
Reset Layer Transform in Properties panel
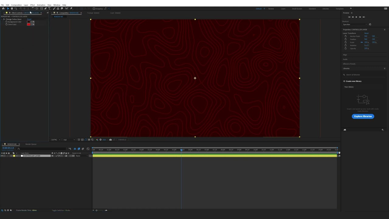(366, 33)
